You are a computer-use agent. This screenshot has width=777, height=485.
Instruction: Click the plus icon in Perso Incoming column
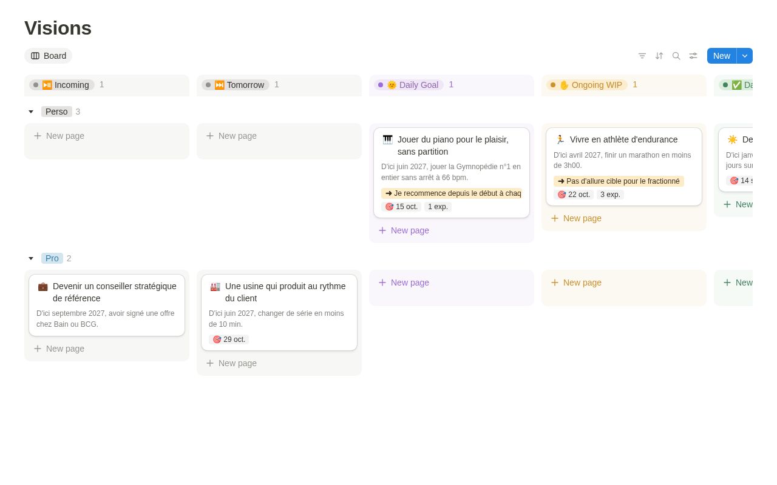tap(38, 136)
